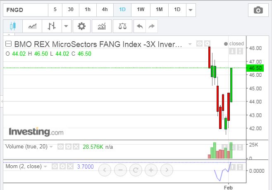Remove the Volume indicator
The width and height of the screenshot is (272, 190).
(76, 147)
